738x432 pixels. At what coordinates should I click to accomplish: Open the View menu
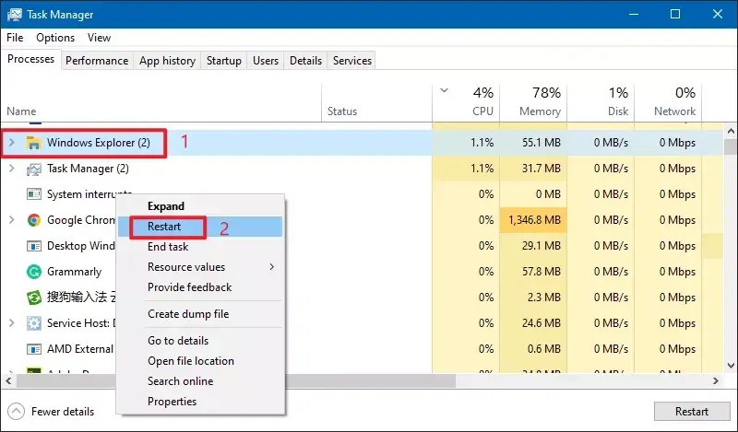(99, 38)
